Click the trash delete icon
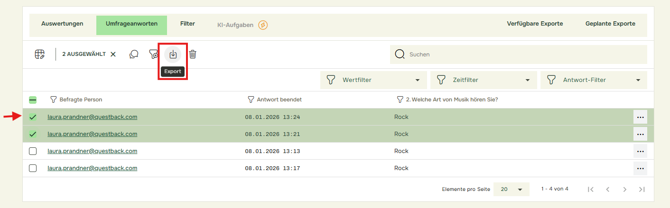 pyautogui.click(x=193, y=54)
